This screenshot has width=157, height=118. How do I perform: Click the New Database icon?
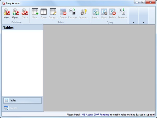point(7,12)
